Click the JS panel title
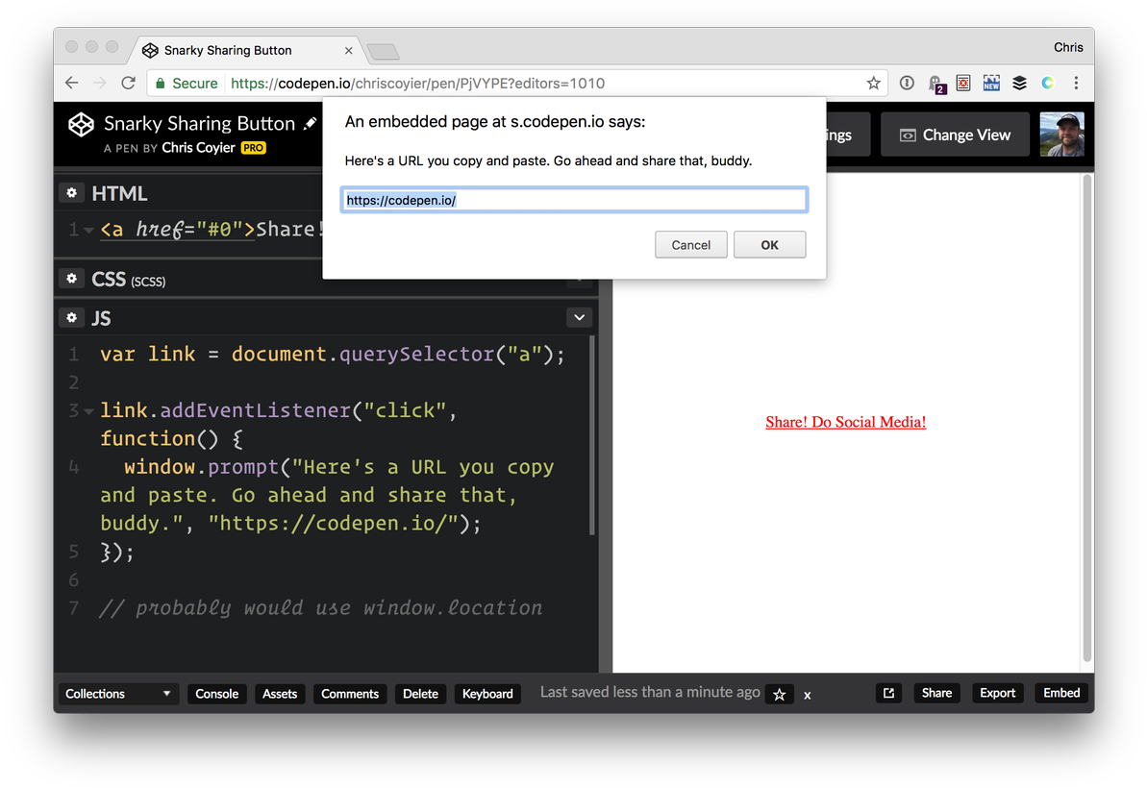The height and width of the screenshot is (788, 1147). tap(101, 318)
